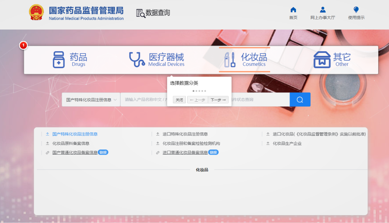Click the previous step 上一步 button

pos(198,100)
